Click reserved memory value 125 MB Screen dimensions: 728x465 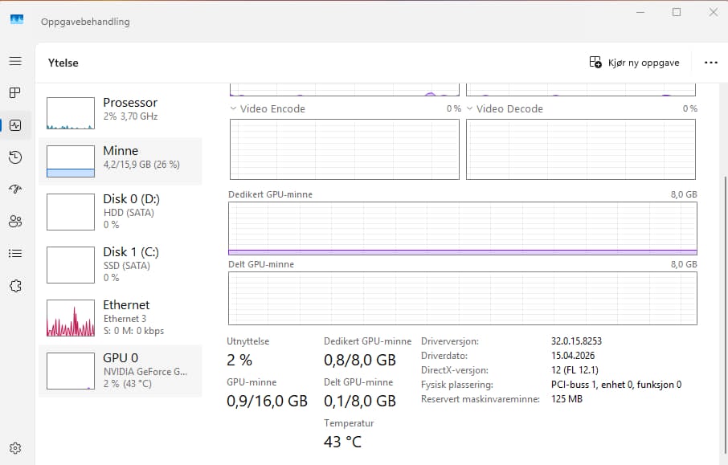566,399
